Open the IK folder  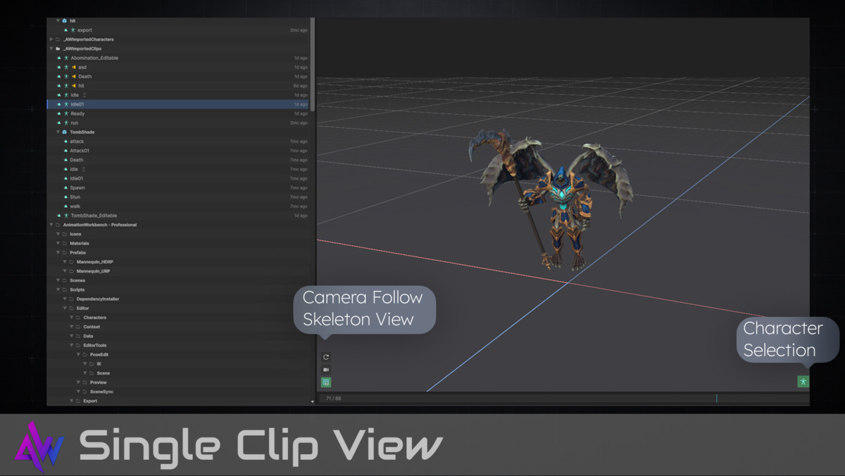click(99, 364)
